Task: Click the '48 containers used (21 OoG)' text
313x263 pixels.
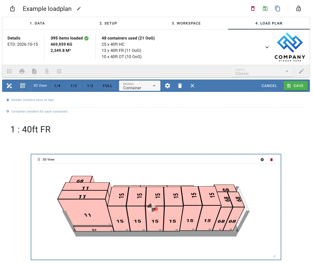Action: click(128, 38)
